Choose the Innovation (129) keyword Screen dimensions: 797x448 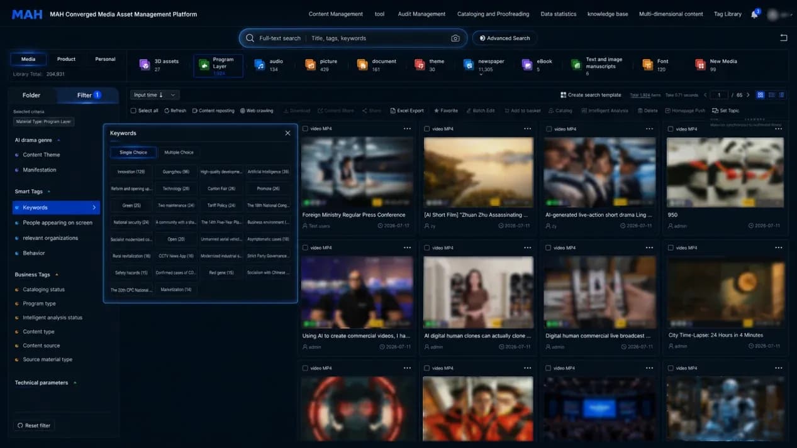(131, 172)
